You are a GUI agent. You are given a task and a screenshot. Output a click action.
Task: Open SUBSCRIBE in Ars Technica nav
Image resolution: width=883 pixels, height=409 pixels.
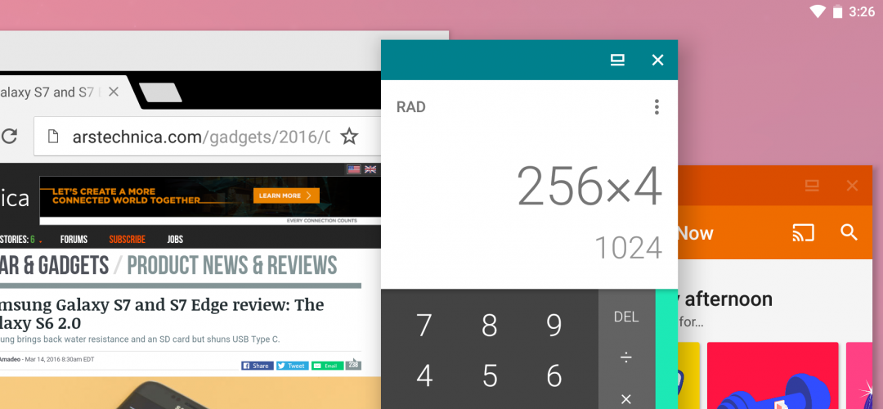point(128,240)
